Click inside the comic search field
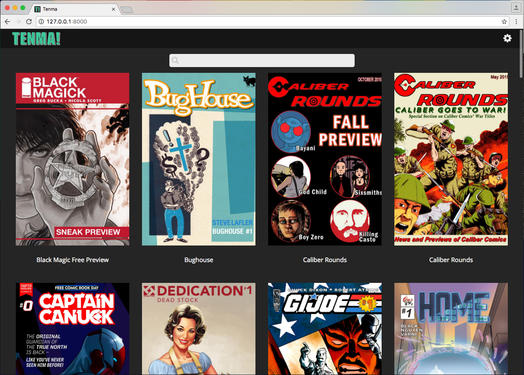The height and width of the screenshot is (375, 524). 262,61
